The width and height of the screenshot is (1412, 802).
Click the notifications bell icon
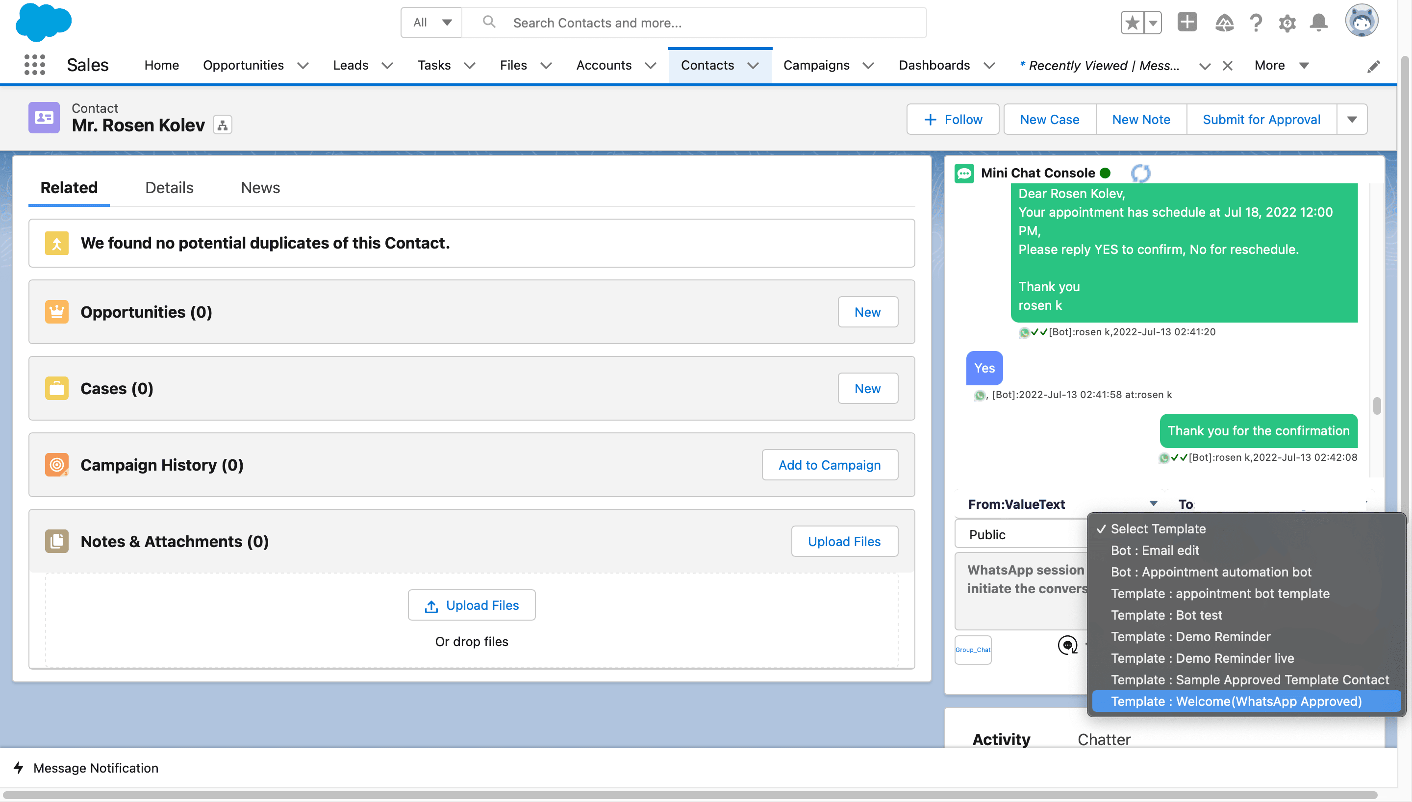[x=1320, y=22]
